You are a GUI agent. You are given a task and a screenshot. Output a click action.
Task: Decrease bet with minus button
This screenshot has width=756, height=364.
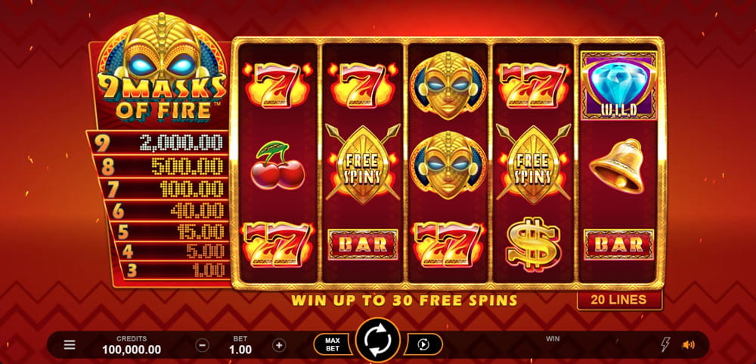pos(202,344)
